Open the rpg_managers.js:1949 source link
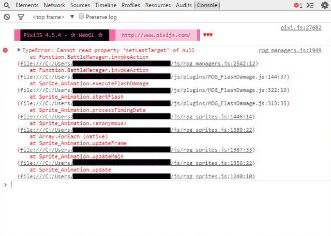 (x=290, y=51)
